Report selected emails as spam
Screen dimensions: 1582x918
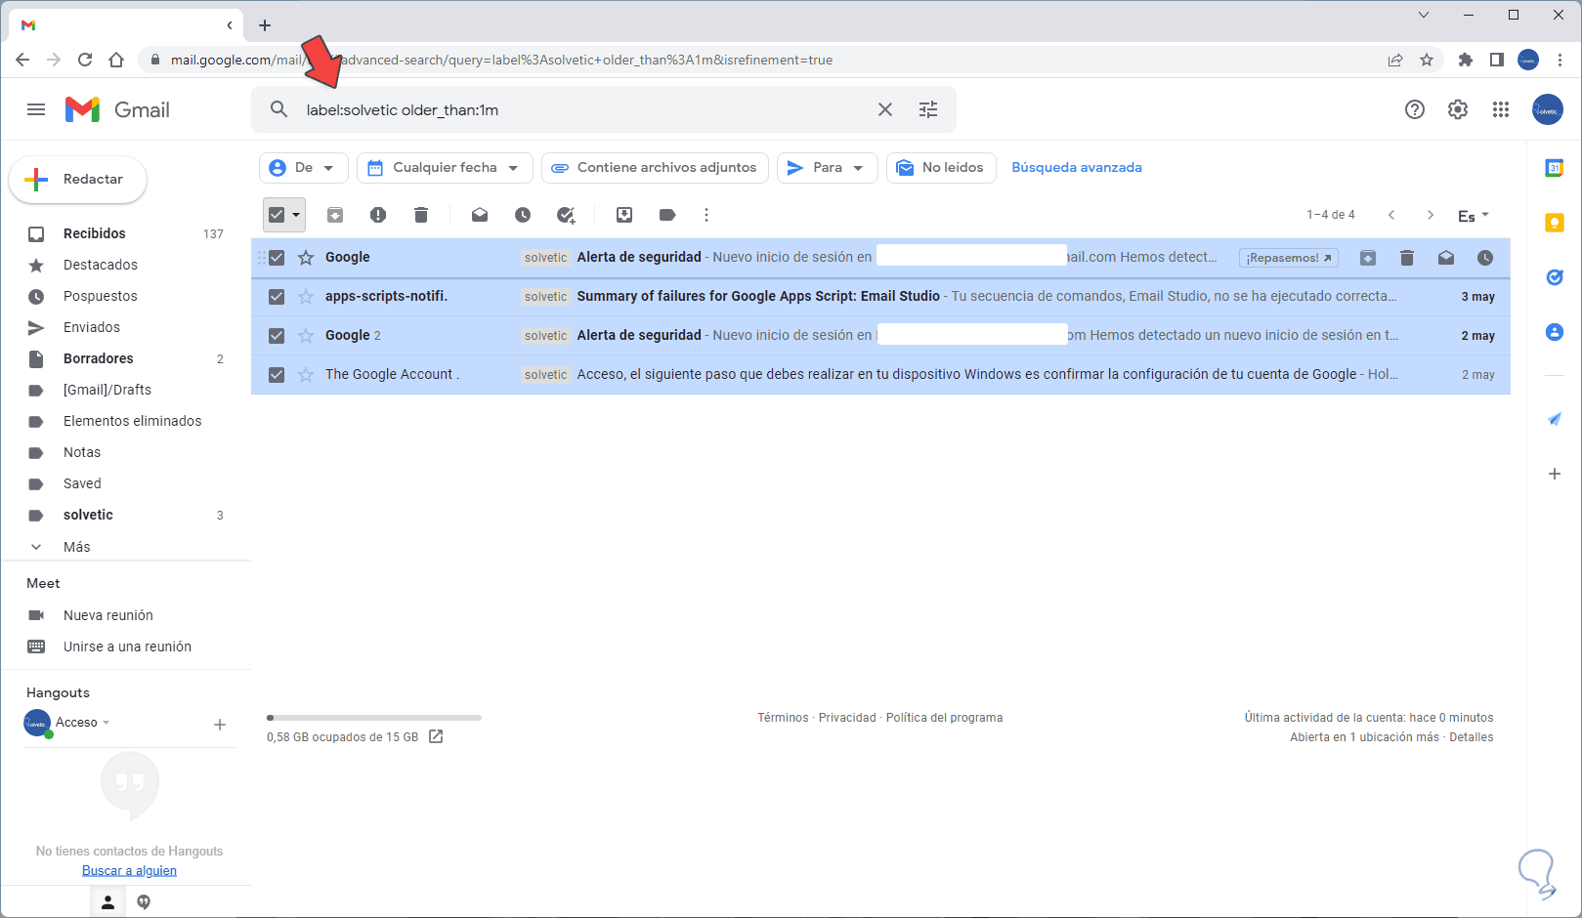pyautogui.click(x=378, y=215)
